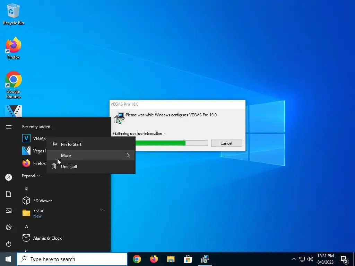The height and width of the screenshot is (266, 355).
Task: Open the user account icon in Start
Action: tap(9, 177)
